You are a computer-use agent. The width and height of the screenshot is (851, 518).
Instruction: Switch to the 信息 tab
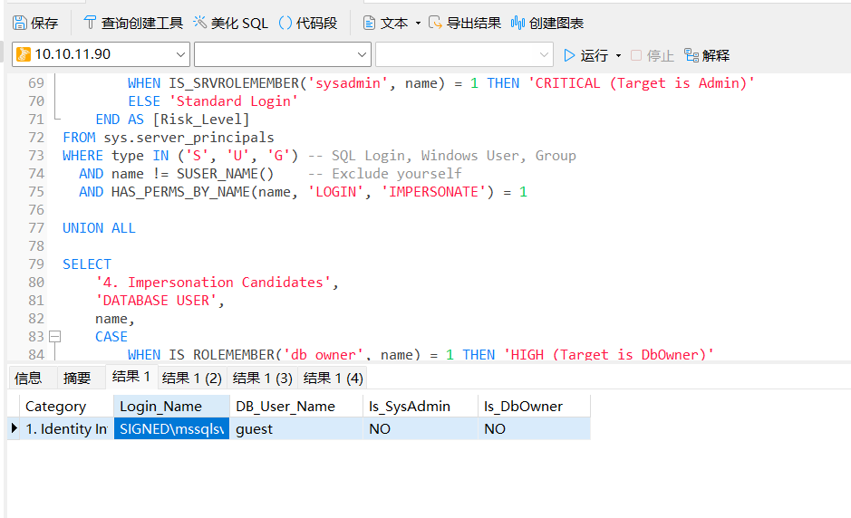pos(28,378)
